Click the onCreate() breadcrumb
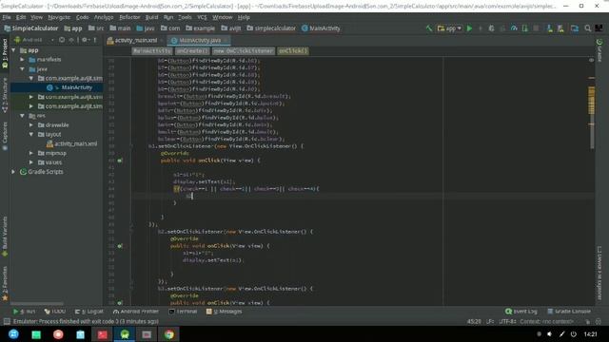Viewport: 609px width, 342px height. pyautogui.click(x=192, y=50)
